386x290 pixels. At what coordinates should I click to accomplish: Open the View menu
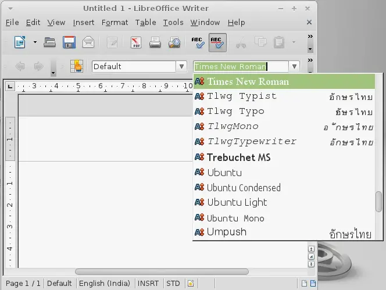pyautogui.click(x=56, y=23)
